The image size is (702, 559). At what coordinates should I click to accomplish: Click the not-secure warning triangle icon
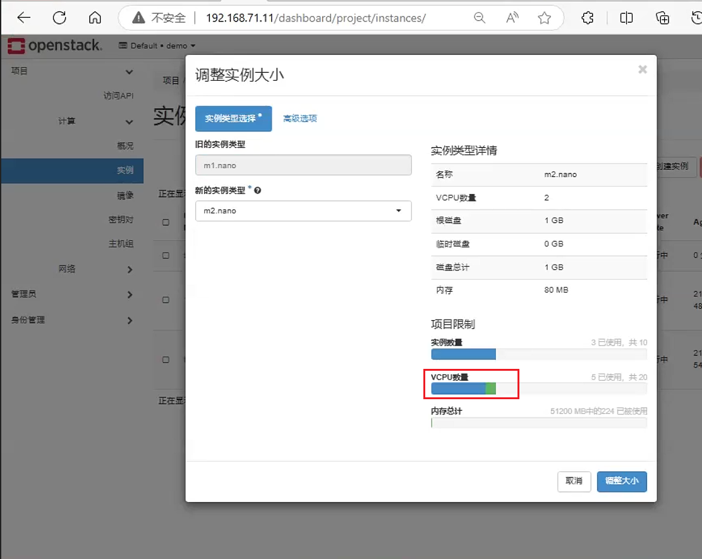(x=139, y=18)
